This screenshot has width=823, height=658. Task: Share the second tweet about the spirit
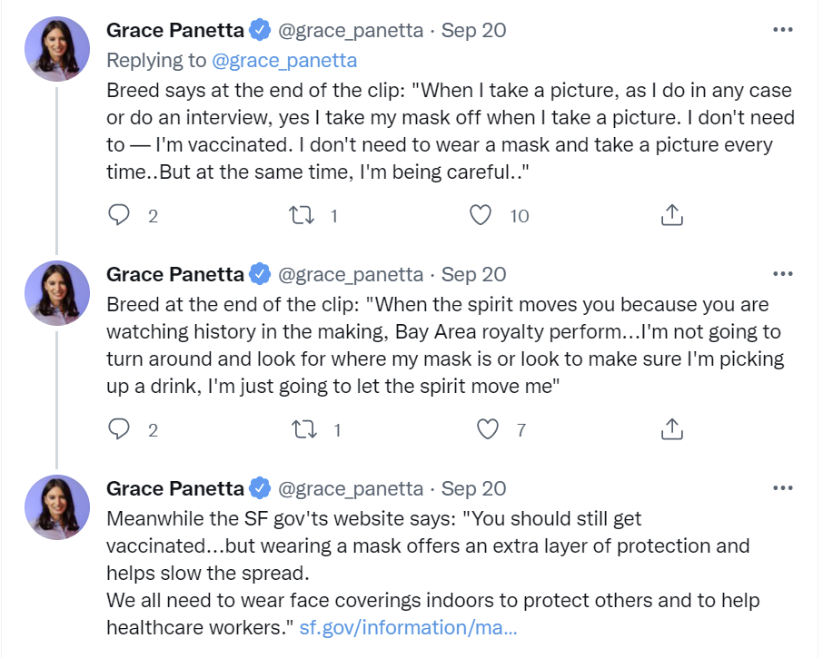click(672, 428)
